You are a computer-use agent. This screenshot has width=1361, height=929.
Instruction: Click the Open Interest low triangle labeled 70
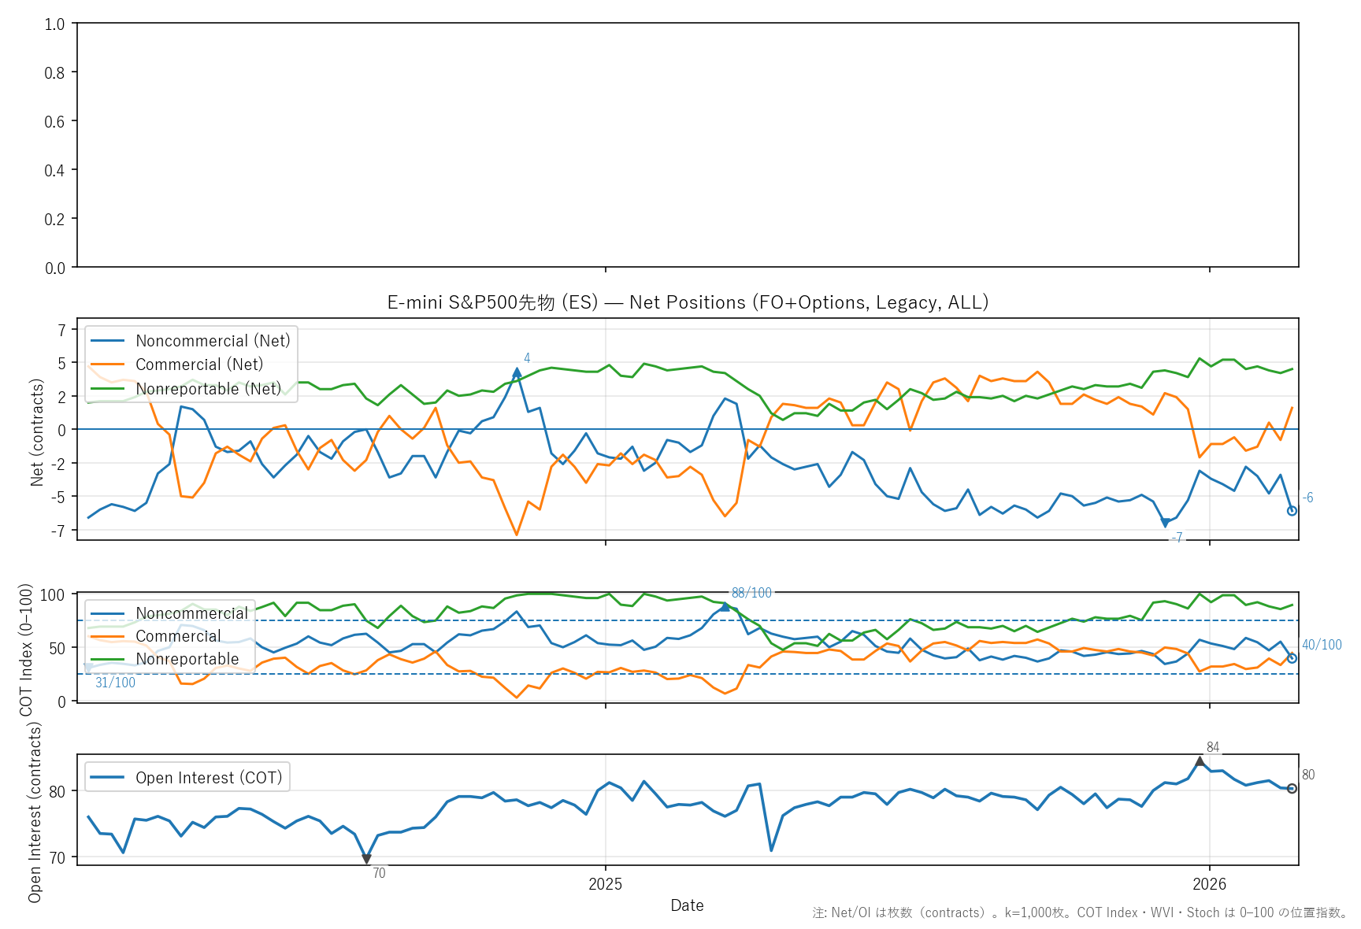(x=366, y=859)
